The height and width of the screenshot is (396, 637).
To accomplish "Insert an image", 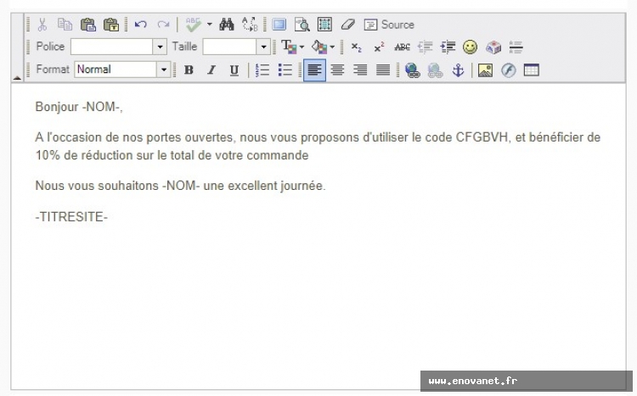I will click(486, 70).
